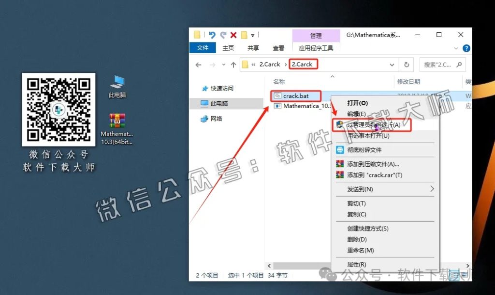Click the 2.Carck breadcrumb in address bar
495x295 pixels.
pyautogui.click(x=303, y=64)
